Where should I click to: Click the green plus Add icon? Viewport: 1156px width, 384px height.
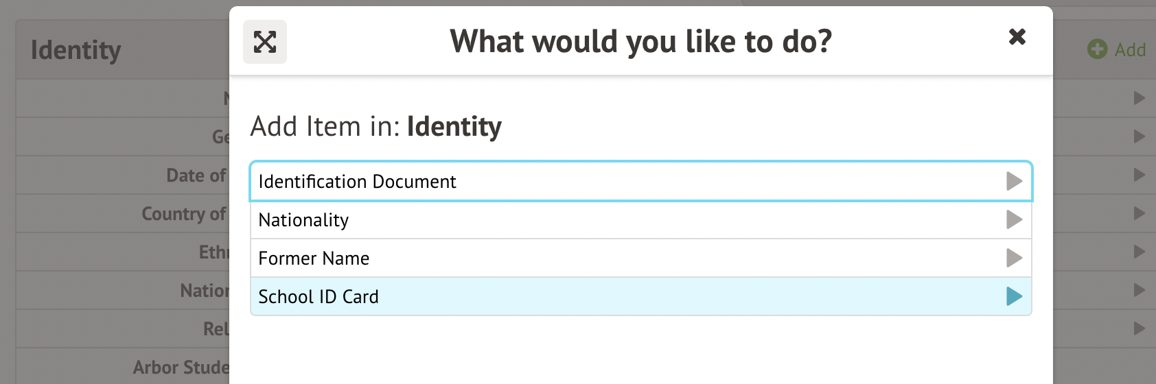[1097, 49]
